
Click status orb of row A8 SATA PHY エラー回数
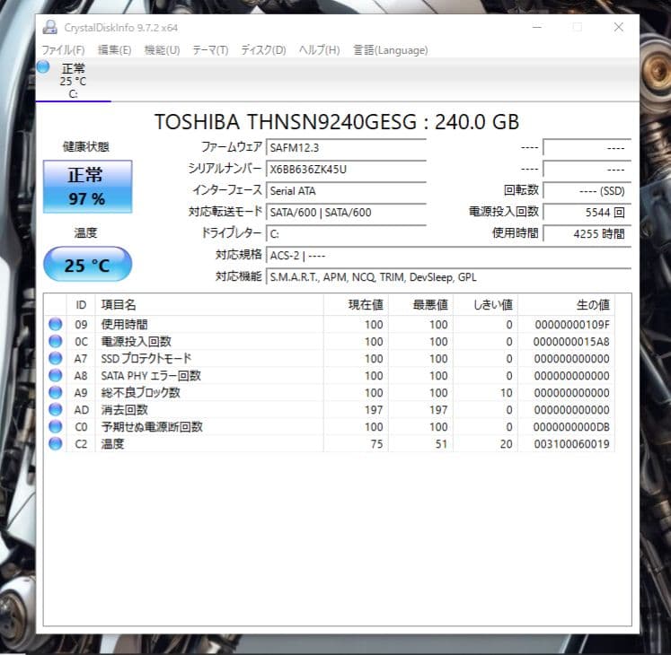(x=55, y=375)
